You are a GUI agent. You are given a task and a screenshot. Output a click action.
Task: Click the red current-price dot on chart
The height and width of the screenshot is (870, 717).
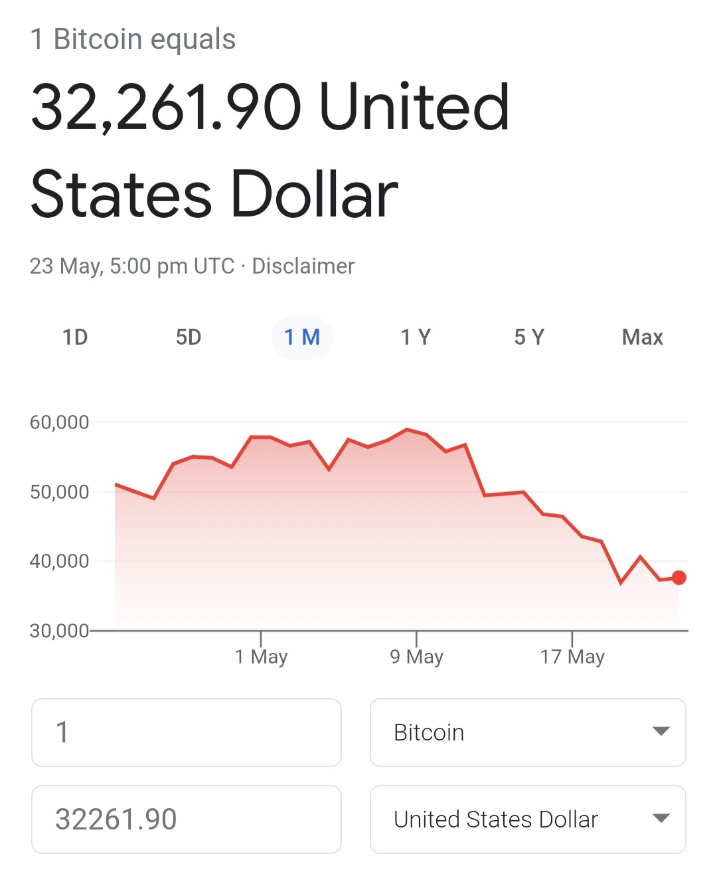pos(678,578)
